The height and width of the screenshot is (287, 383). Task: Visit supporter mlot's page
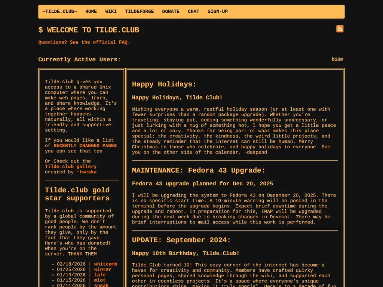pos(100,280)
